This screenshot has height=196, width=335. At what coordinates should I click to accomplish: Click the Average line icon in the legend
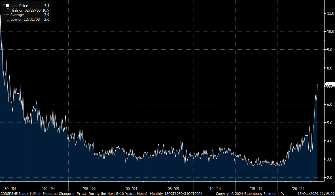[x=8, y=15]
